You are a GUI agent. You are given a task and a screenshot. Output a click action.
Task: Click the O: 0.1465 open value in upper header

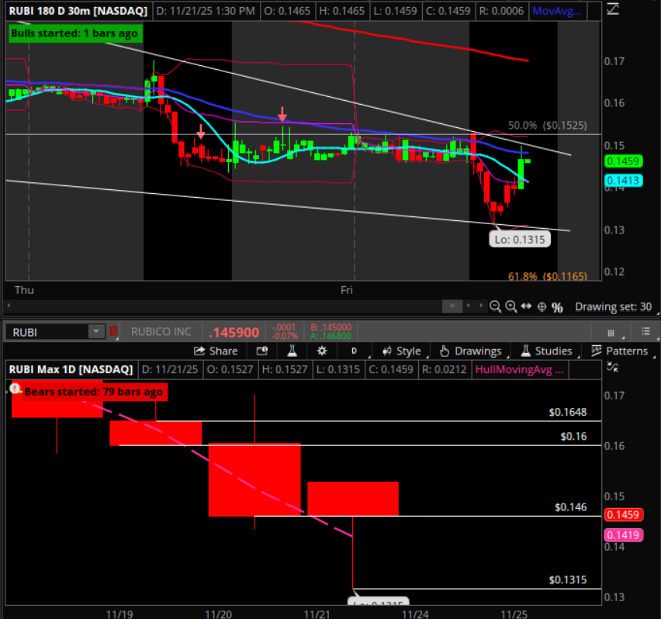coord(287,11)
